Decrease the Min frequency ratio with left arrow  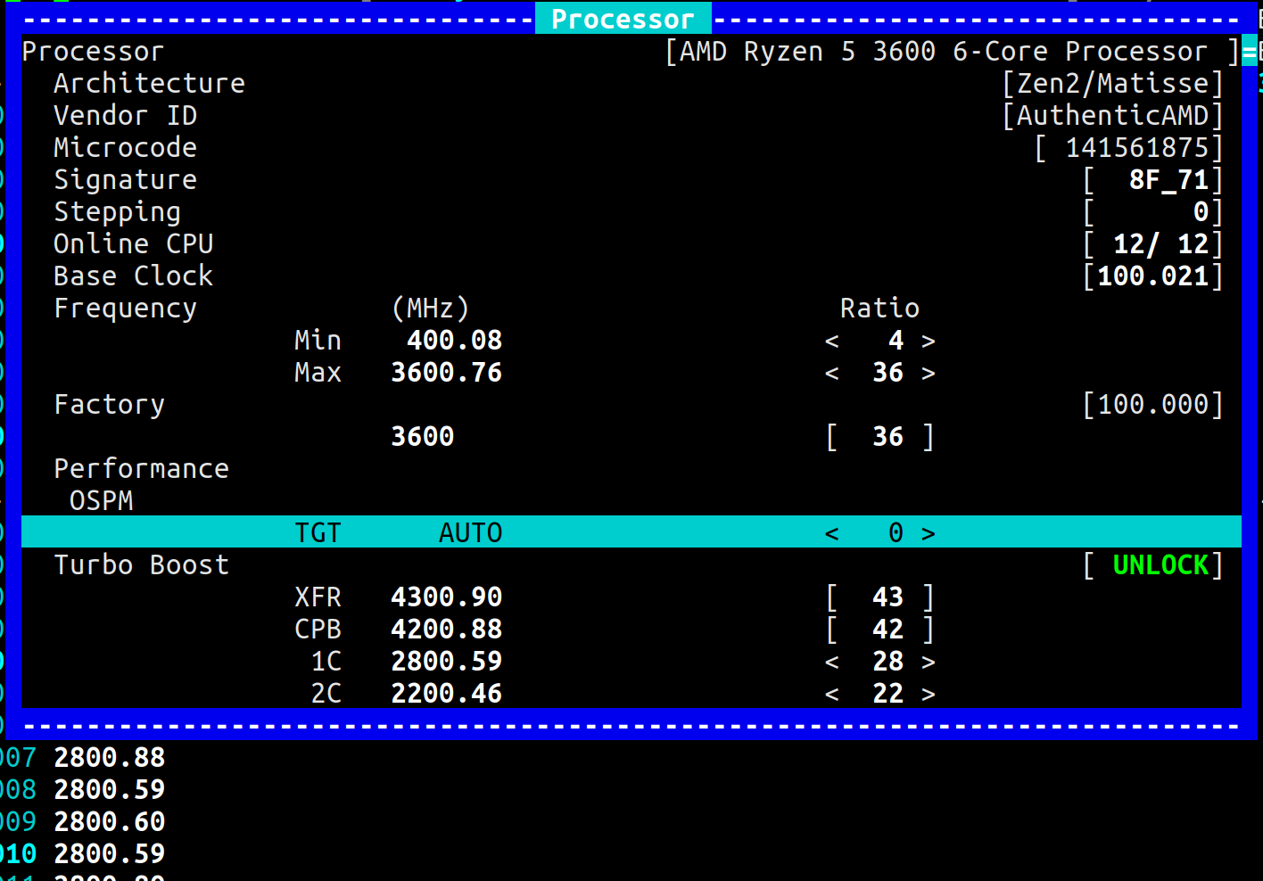point(832,341)
